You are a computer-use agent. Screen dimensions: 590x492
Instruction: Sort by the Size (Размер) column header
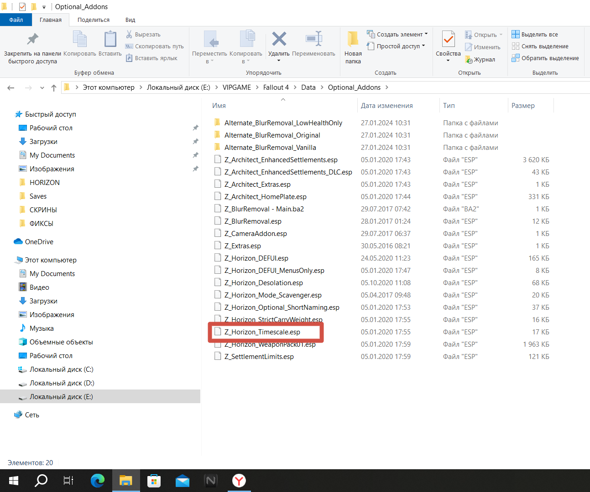[523, 106]
